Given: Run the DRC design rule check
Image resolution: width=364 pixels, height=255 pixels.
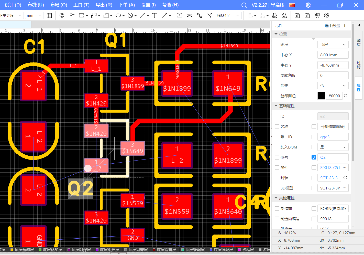Looking at the screenshot, I should click(189, 16).
